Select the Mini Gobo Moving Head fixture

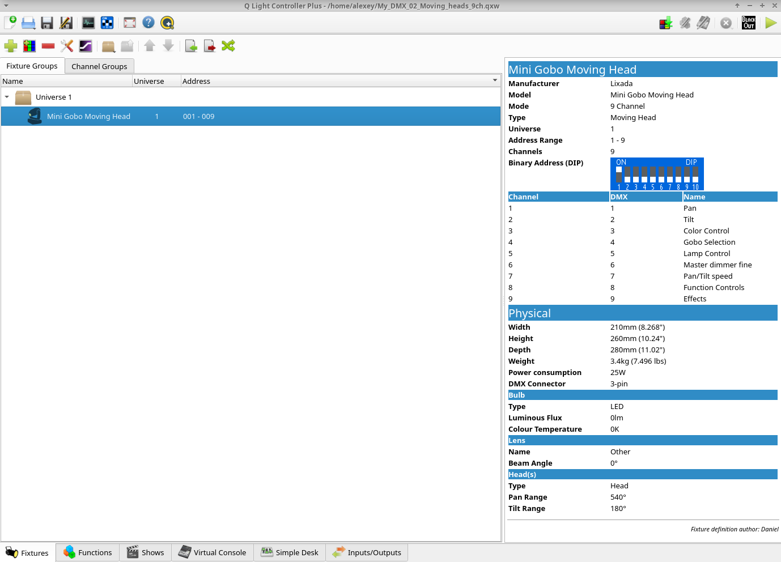pyautogui.click(x=251, y=116)
